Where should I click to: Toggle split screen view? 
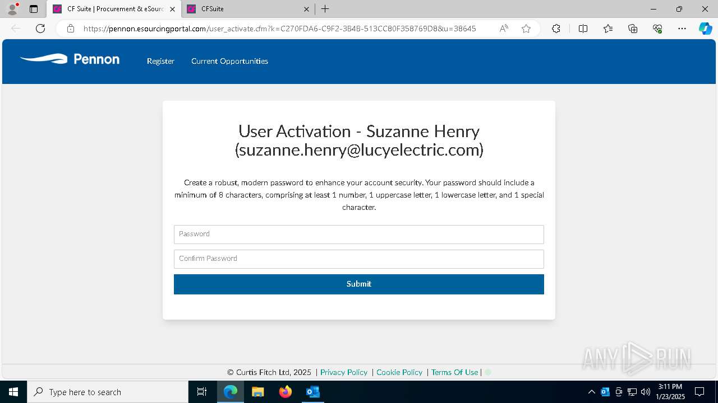583,29
